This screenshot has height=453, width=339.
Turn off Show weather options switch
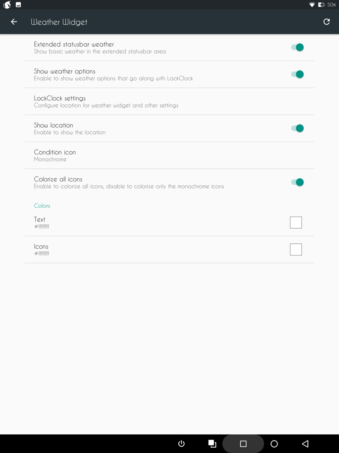pos(297,74)
